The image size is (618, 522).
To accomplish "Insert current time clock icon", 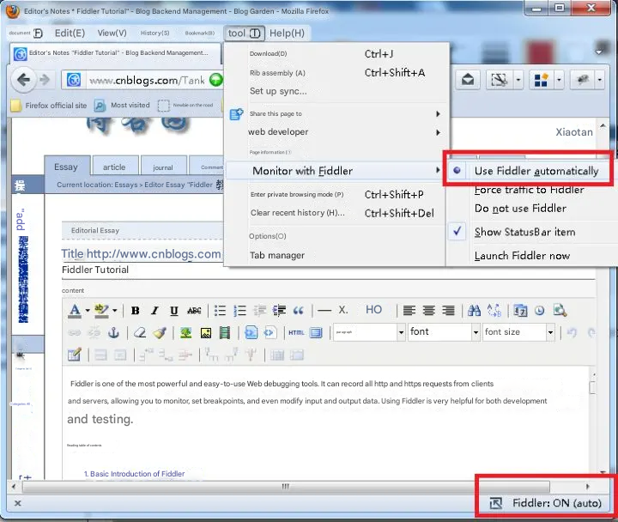I will coord(540,311).
